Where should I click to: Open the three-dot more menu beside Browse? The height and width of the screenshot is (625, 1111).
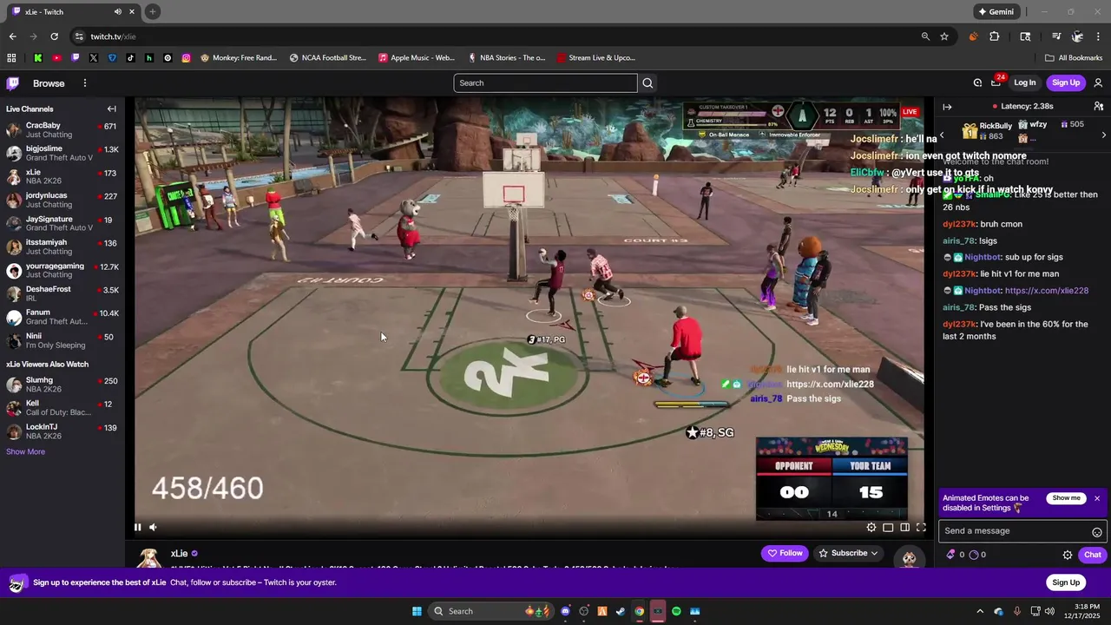click(x=84, y=83)
